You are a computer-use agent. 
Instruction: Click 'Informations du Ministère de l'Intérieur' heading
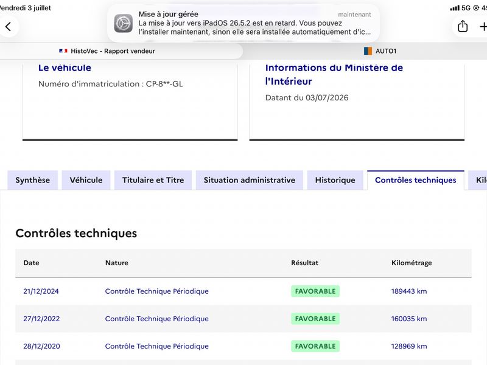click(x=334, y=74)
